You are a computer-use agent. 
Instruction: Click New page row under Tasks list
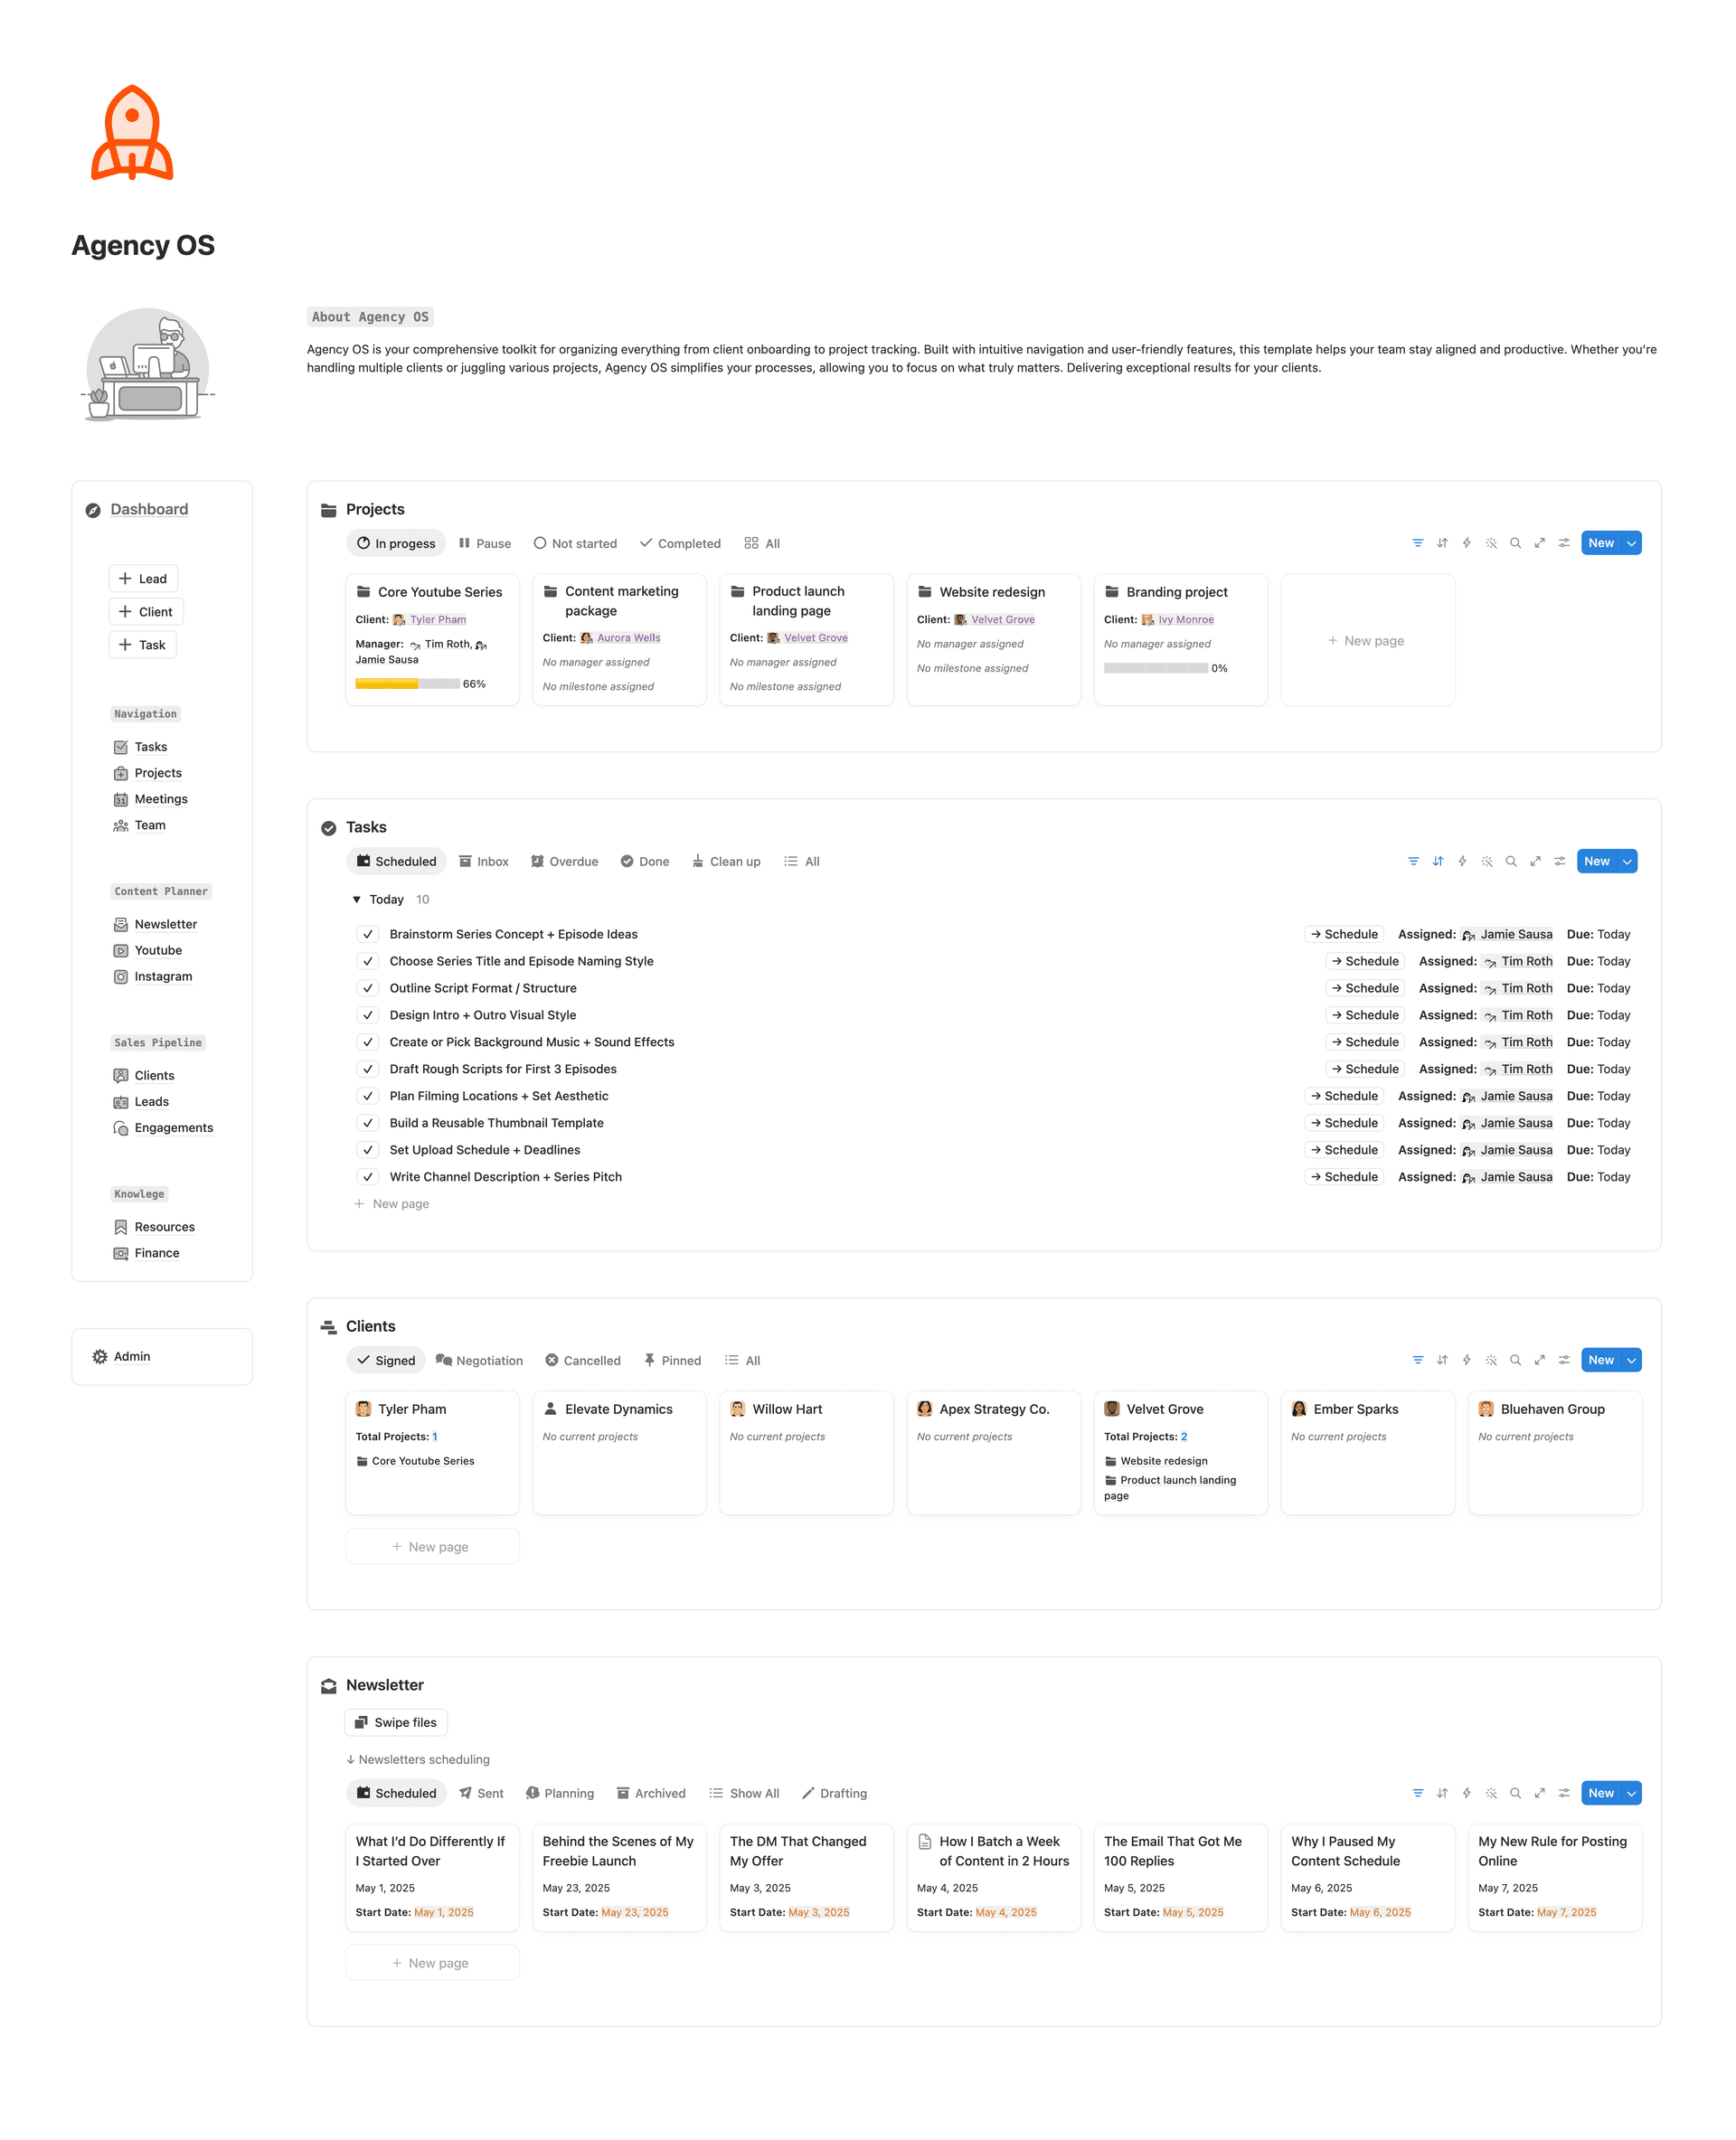click(391, 1204)
